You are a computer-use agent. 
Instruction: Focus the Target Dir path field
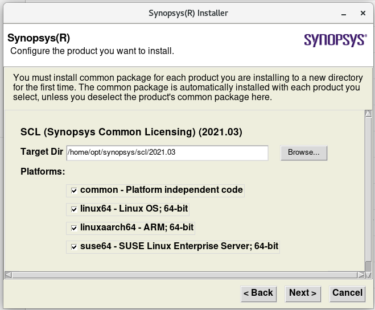coord(167,153)
